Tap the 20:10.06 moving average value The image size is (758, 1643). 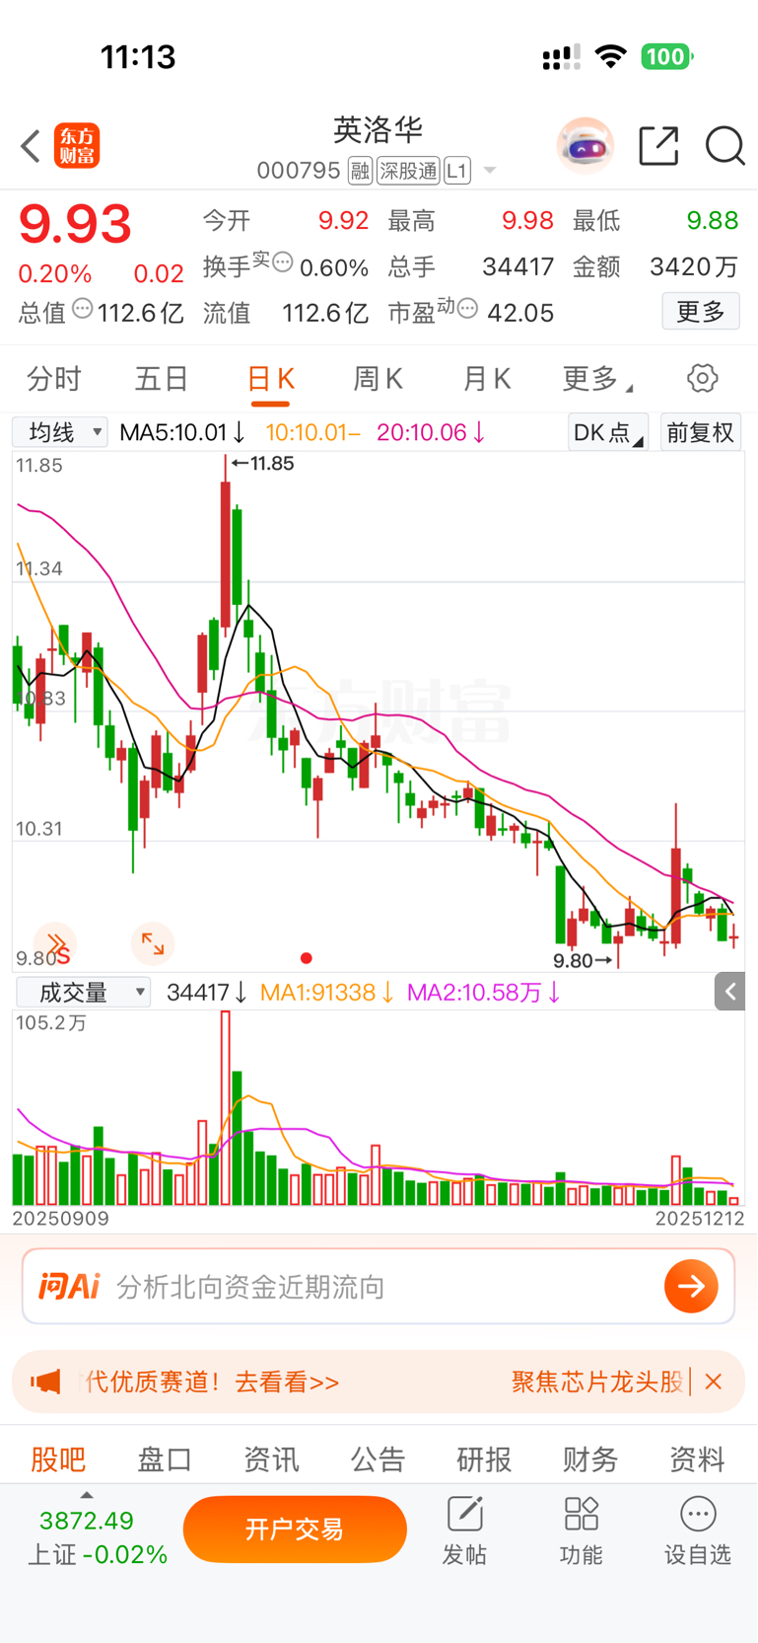[x=431, y=432]
